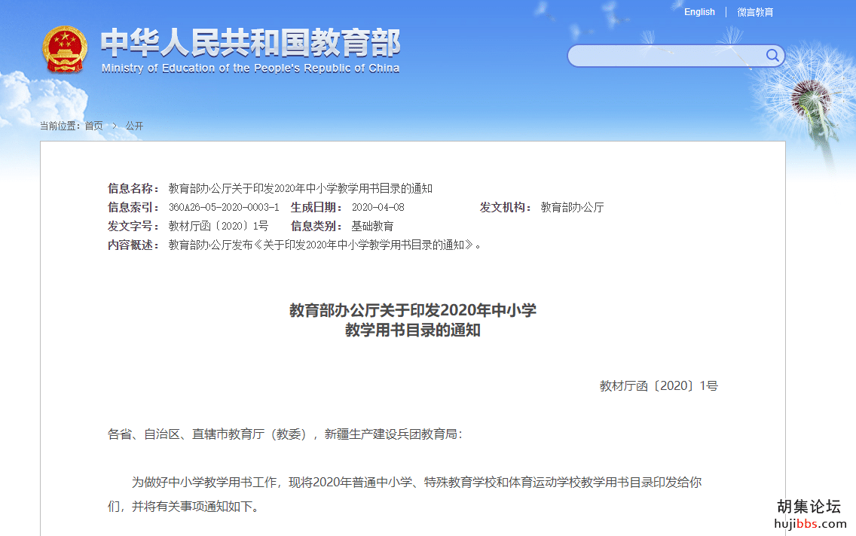Open the 微言教育 link
856x536 pixels.
click(755, 12)
